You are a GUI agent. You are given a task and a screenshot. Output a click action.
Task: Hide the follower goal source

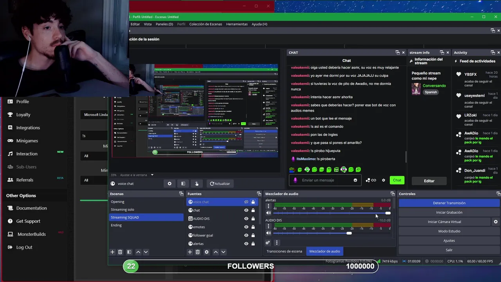[246, 235]
